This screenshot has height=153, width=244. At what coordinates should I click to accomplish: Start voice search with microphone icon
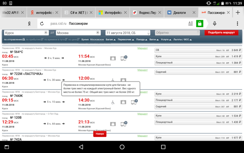pos(215,24)
